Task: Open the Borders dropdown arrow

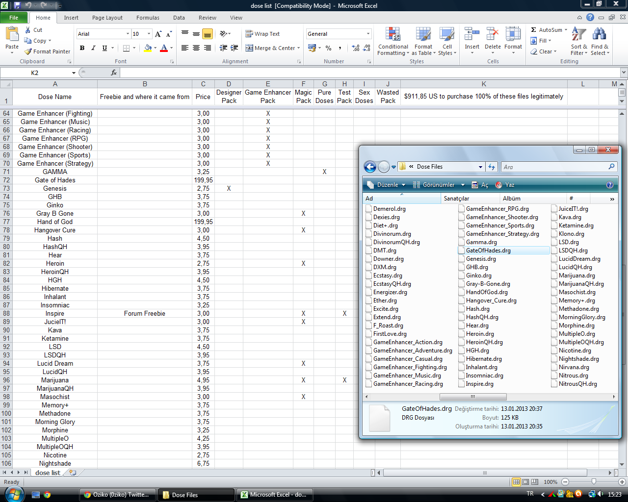Action: pyautogui.click(x=134, y=48)
